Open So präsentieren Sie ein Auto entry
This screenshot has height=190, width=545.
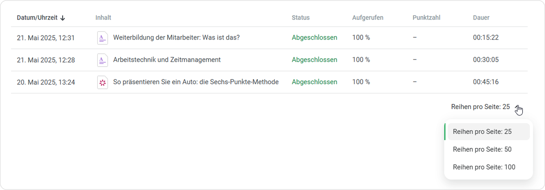(x=196, y=82)
